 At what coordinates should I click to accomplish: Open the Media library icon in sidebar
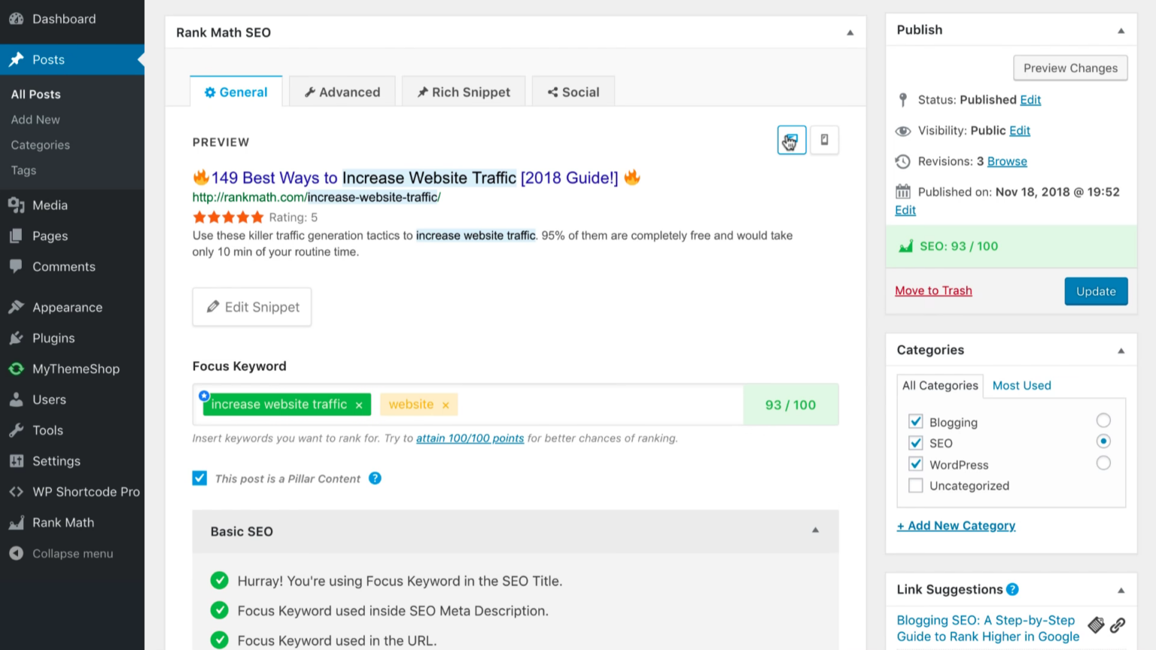(16, 205)
